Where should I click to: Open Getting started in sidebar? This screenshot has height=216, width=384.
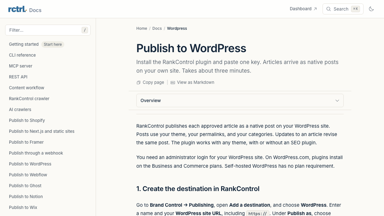click(24, 44)
